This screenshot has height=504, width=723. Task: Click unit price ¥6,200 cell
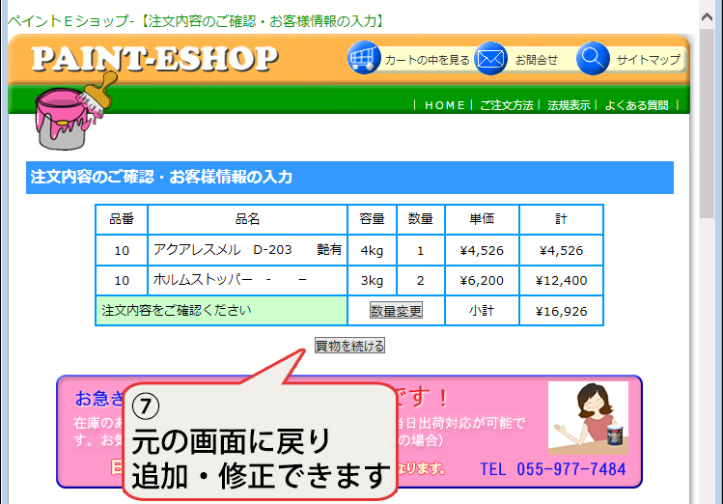[x=482, y=280]
